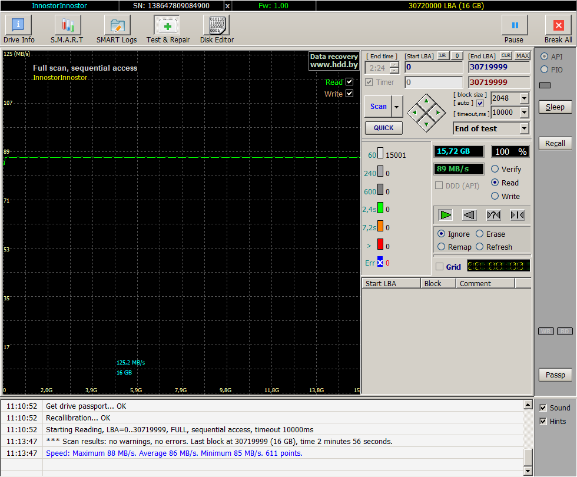Click the End LBA input field
The image size is (577, 477).
[x=498, y=67]
